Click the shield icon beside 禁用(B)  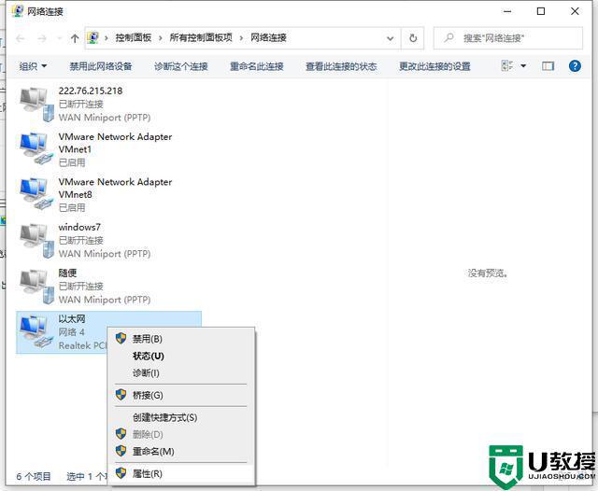(x=121, y=338)
